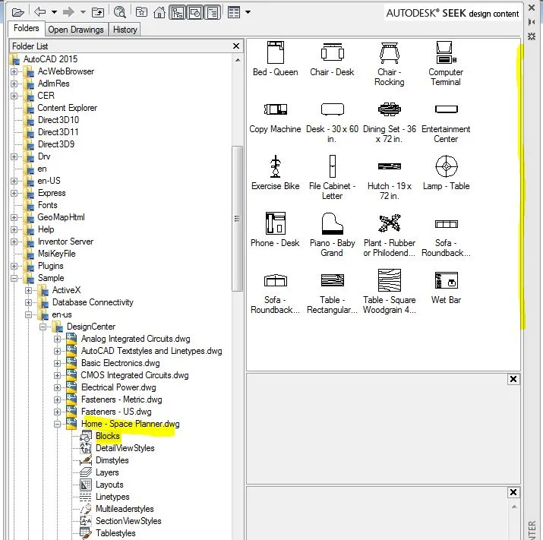This screenshot has width=543, height=540.
Task: Select the Wet Bar block
Action: (446, 287)
